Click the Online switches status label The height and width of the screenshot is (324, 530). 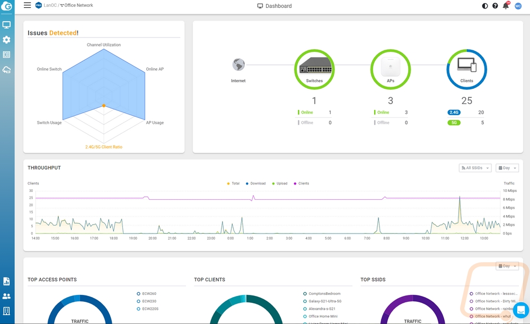click(307, 112)
